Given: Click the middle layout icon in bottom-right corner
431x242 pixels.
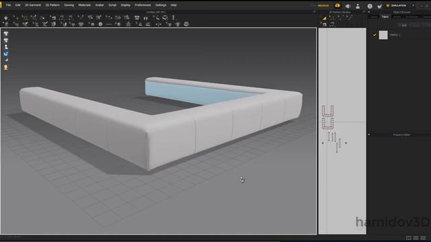Looking at the screenshot, I should 416,238.
